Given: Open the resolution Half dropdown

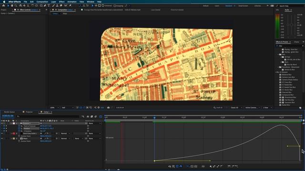Looking at the screenshot, I should [x=68, y=108].
